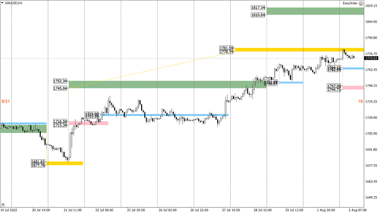Select the 1752.34 price label
Image resolution: width=380 pixels, height=213 pixels.
tap(60, 81)
